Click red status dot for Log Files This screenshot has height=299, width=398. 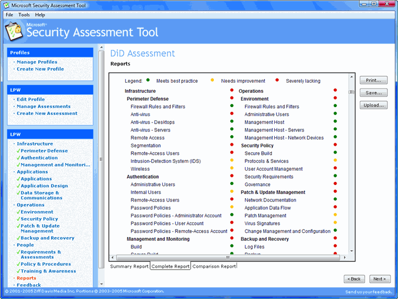click(x=335, y=246)
